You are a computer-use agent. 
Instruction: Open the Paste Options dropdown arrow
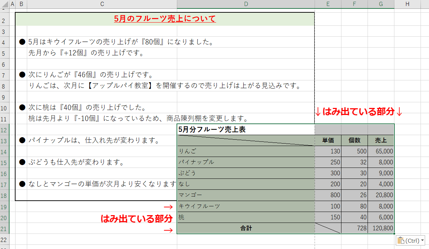[x=422, y=241]
